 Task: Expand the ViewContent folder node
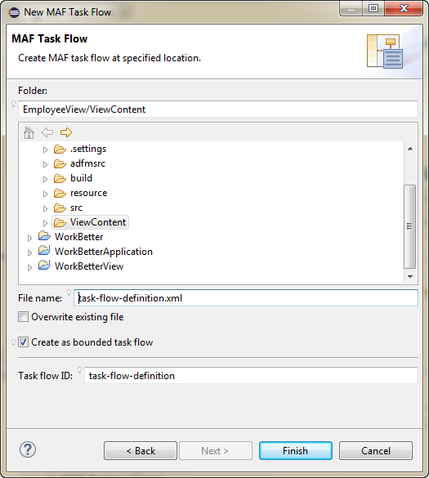tap(45, 223)
